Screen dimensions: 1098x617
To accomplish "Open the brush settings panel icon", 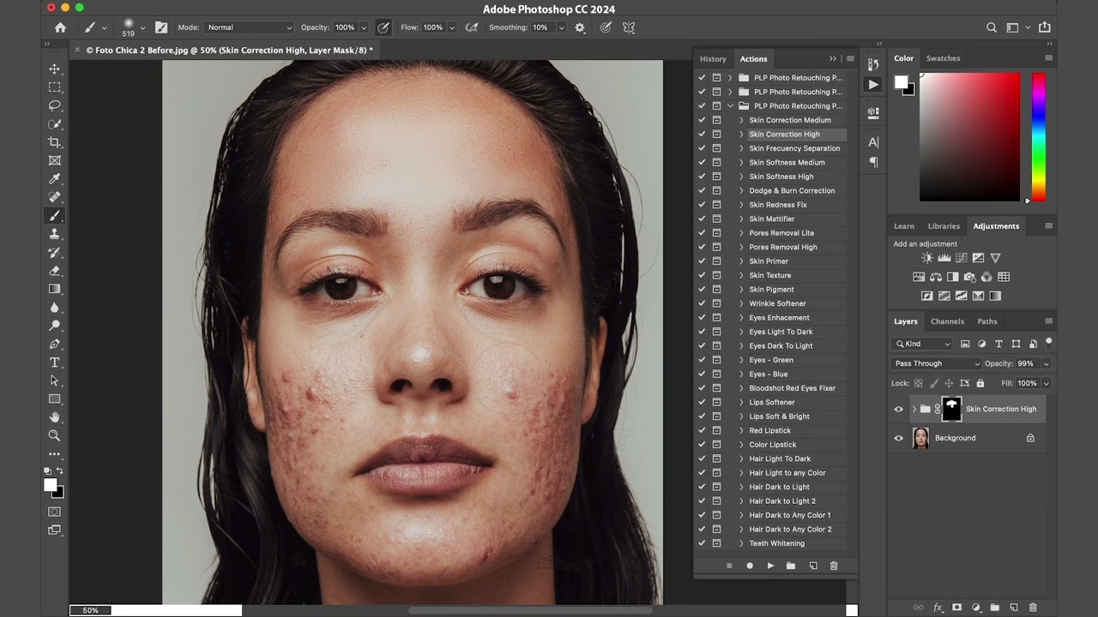I will click(x=160, y=27).
